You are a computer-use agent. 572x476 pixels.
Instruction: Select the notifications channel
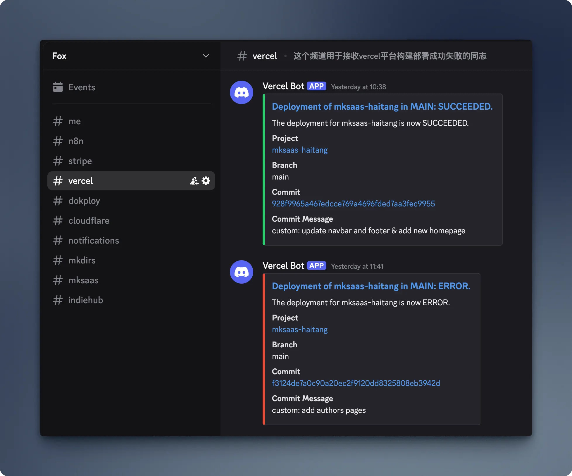point(131,240)
